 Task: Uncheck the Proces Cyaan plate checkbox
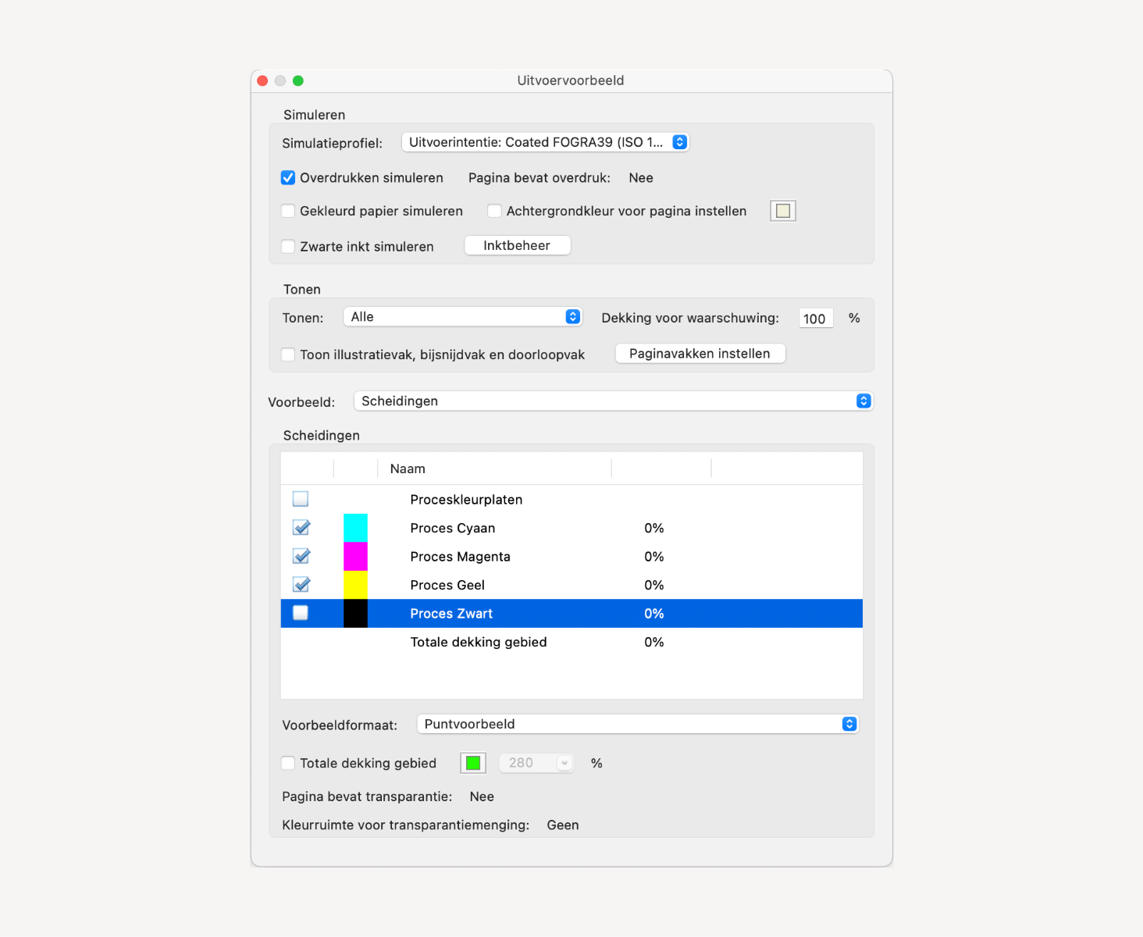click(x=301, y=528)
